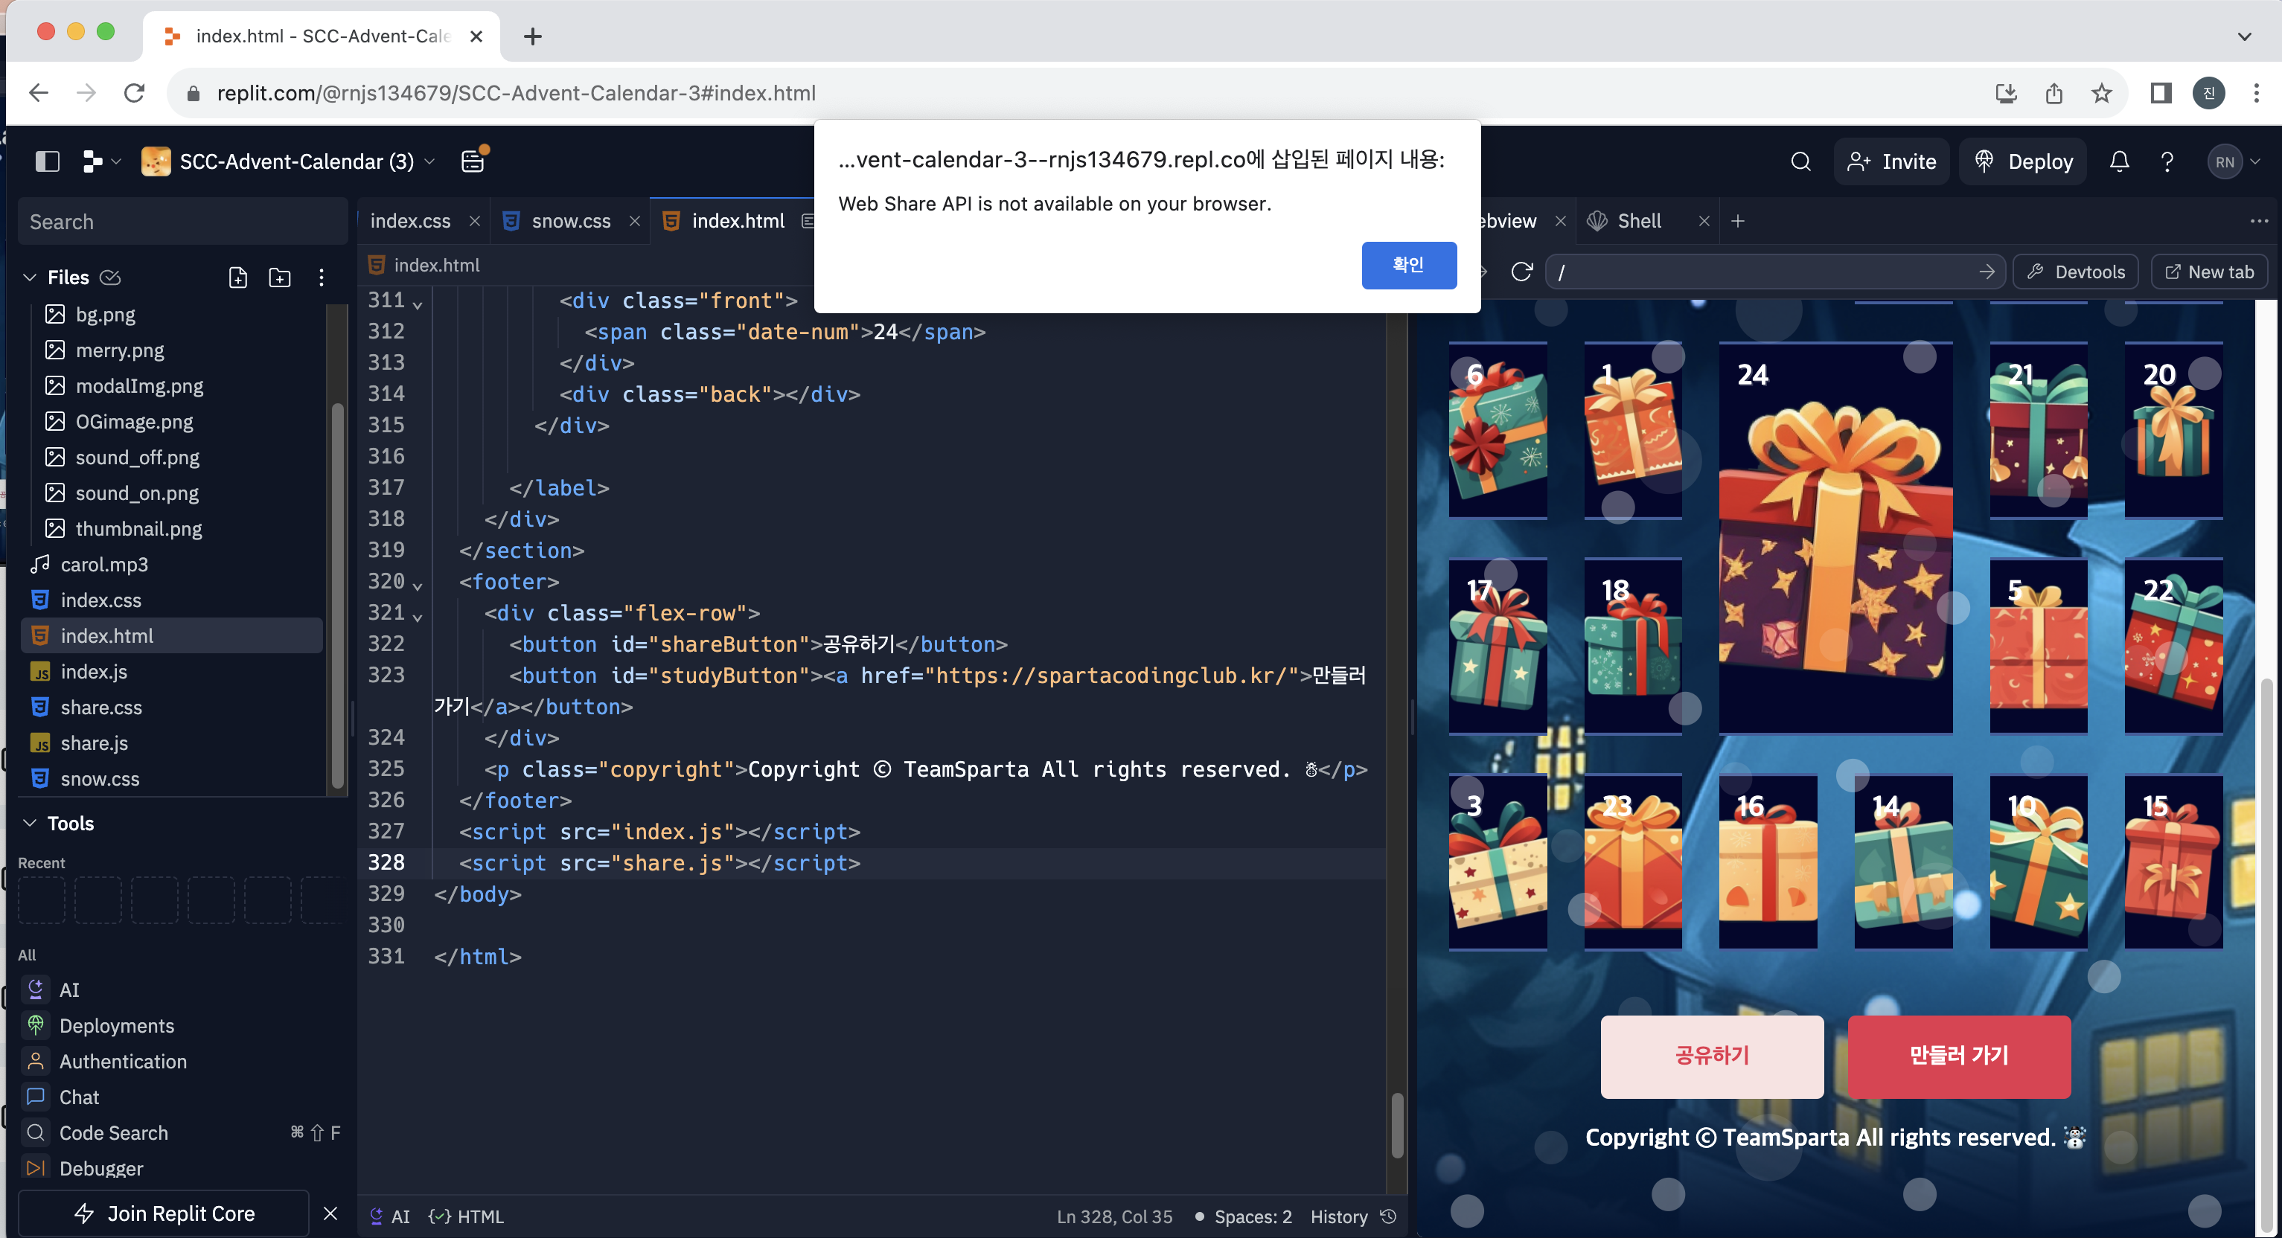Viewport: 2282px width, 1238px height.
Task: Open share.css in the file tree
Action: click(173, 707)
